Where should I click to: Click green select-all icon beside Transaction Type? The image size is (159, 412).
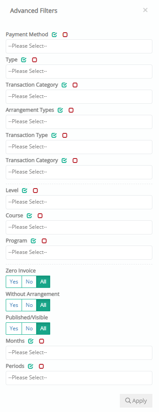(x=54, y=135)
